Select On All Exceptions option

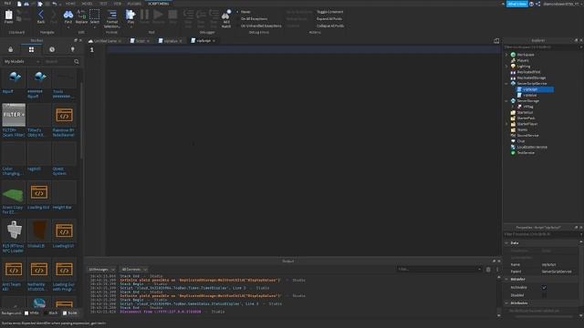click(x=254, y=18)
